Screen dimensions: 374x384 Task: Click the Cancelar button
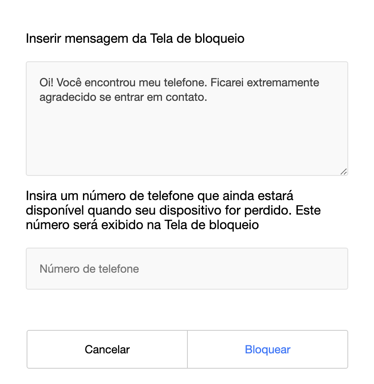[107, 349]
